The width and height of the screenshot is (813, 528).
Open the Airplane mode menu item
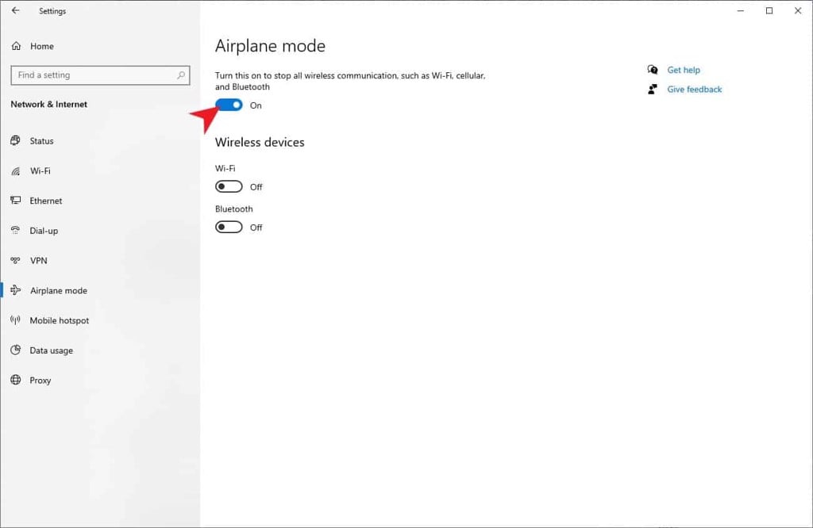[x=58, y=291]
